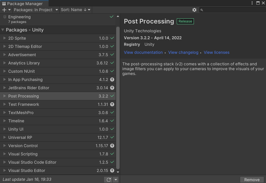The height and width of the screenshot is (183, 266).
Task: Open the add package dropdown arrow
Action: pyautogui.click(x=10, y=10)
